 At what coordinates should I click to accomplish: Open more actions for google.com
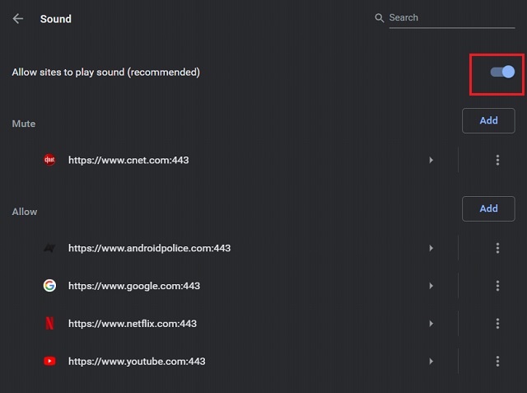point(497,286)
